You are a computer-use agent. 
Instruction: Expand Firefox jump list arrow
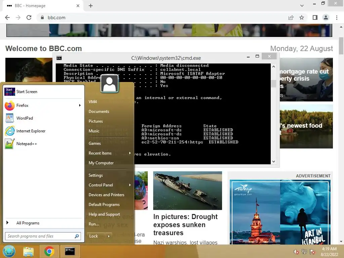click(80, 105)
